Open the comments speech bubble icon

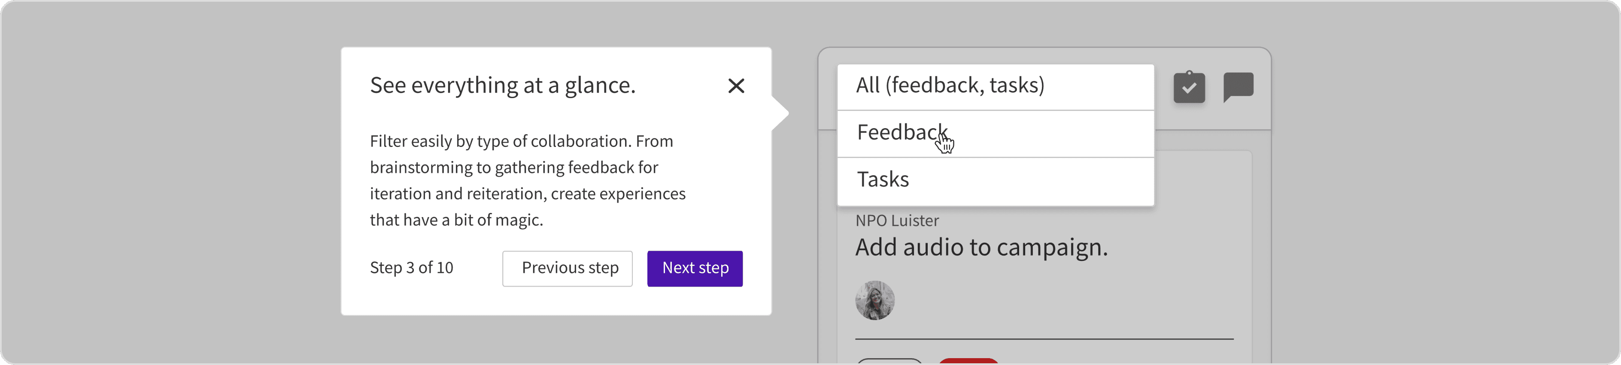[x=1238, y=87]
